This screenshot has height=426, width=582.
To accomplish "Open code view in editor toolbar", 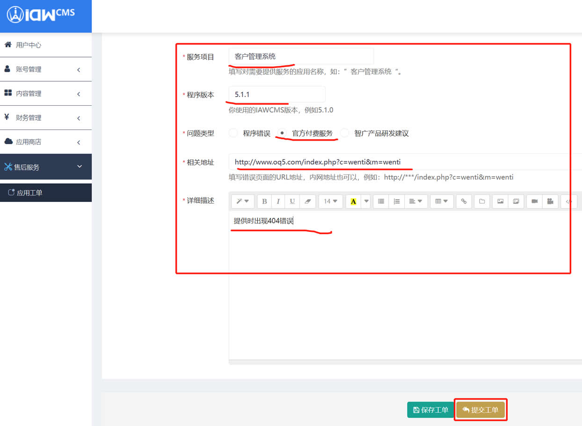I will click(568, 202).
